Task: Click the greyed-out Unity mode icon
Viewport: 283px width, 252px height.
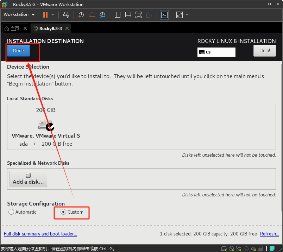Action: pyautogui.click(x=149, y=15)
